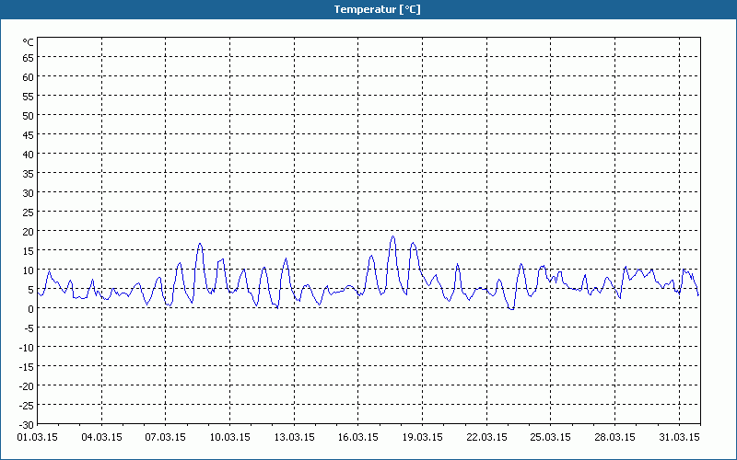Click the 10.03.15 date label
This screenshot has width=737, height=460.
click(229, 437)
